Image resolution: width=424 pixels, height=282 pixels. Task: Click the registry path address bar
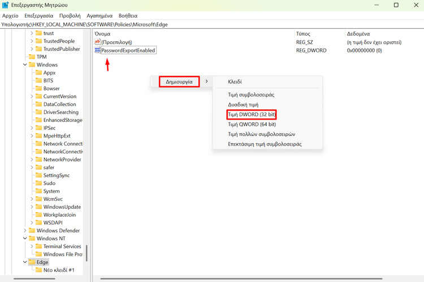(212, 25)
